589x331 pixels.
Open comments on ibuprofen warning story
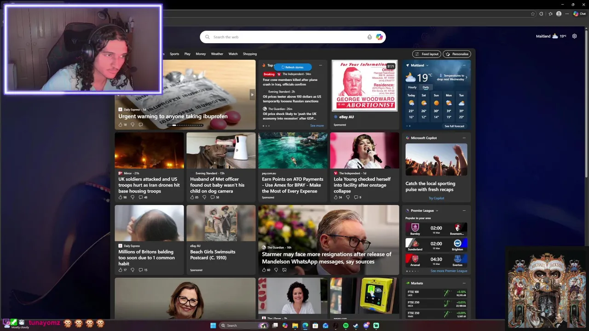[x=141, y=125]
